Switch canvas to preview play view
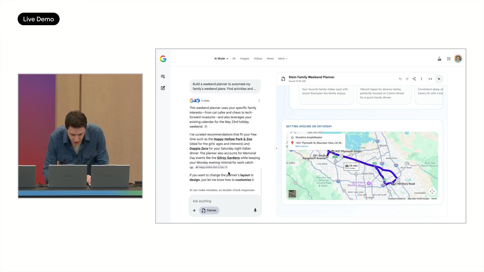 439,79
